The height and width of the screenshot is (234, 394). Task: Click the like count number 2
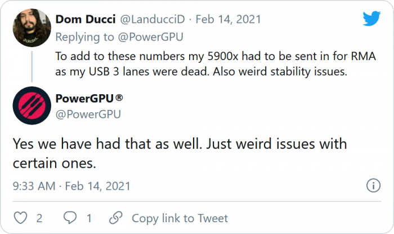tap(39, 218)
